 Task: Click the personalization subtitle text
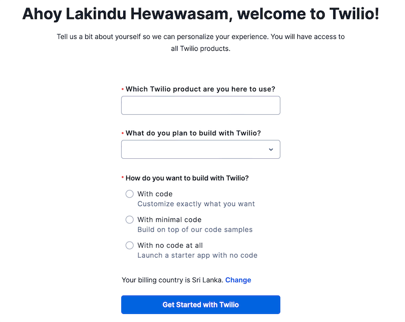point(201,42)
